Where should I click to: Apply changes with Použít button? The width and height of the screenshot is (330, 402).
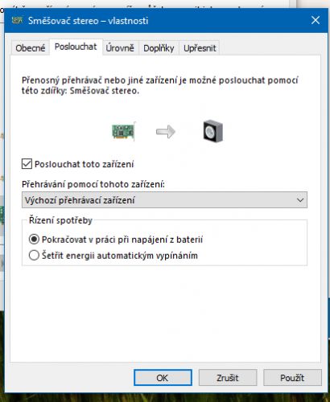tap(292, 378)
